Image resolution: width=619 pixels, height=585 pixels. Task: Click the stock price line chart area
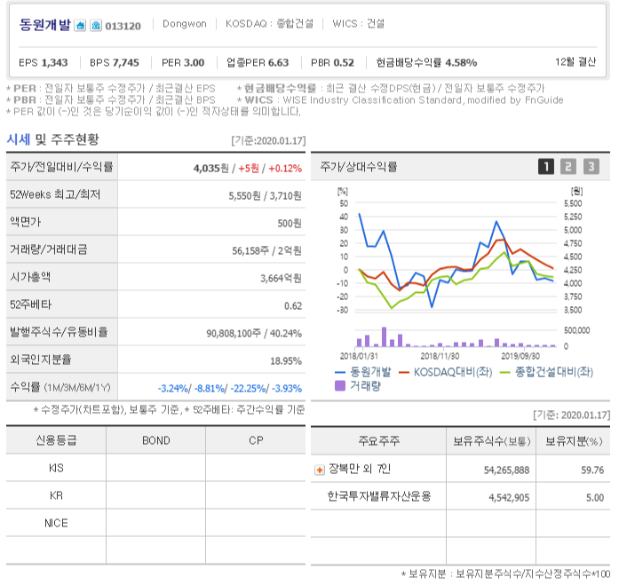pos(456,257)
